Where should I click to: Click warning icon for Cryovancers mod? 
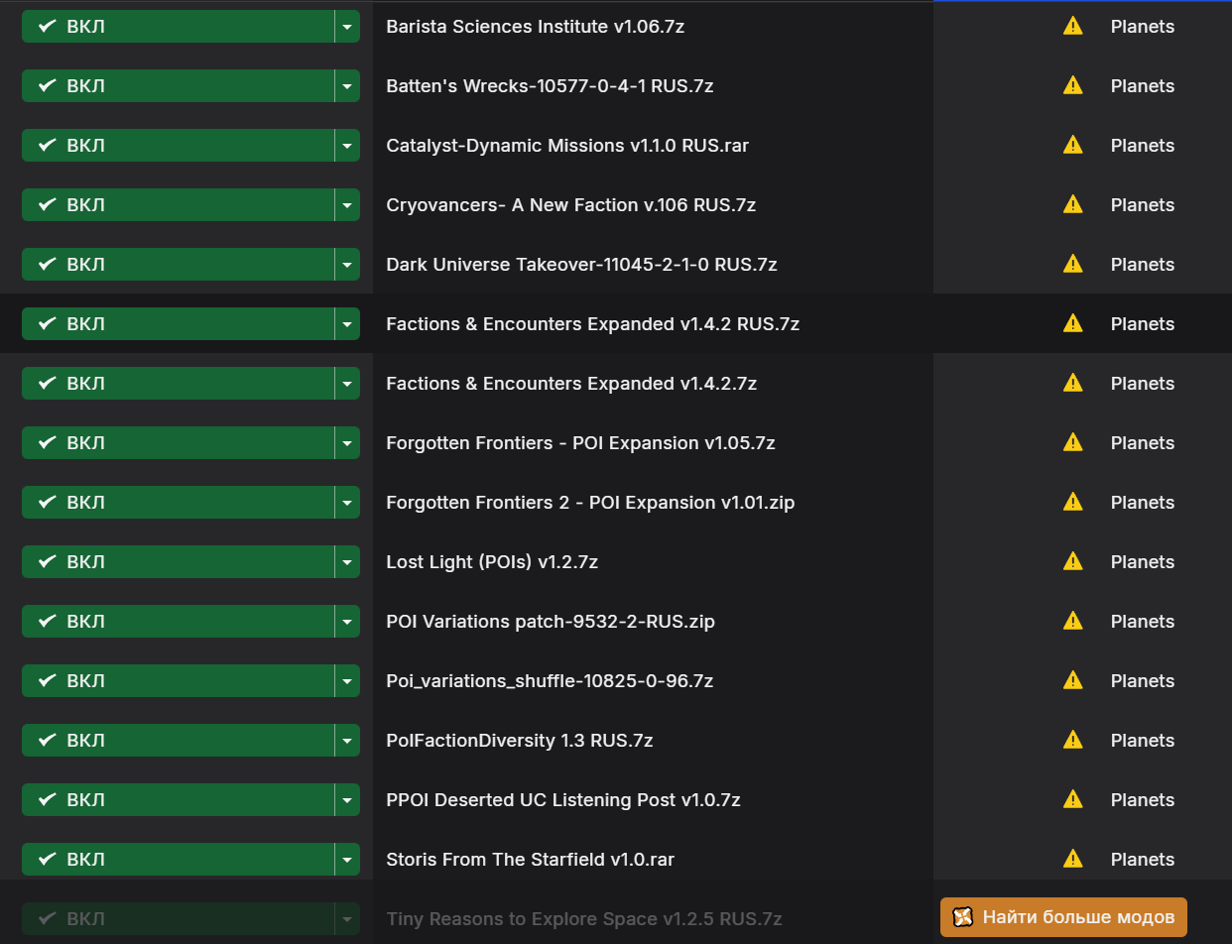click(1072, 204)
